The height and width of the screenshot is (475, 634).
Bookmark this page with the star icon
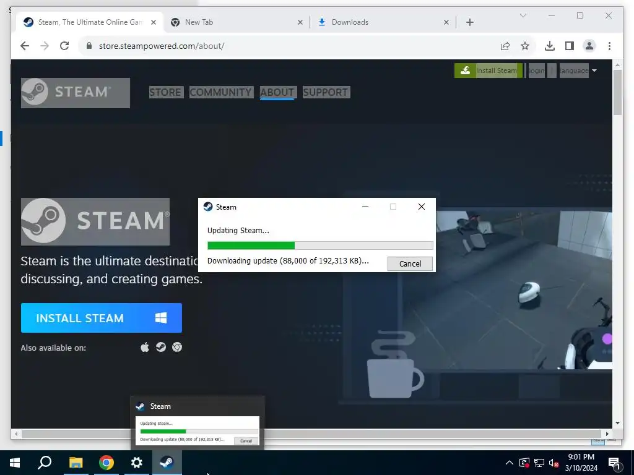pos(525,46)
